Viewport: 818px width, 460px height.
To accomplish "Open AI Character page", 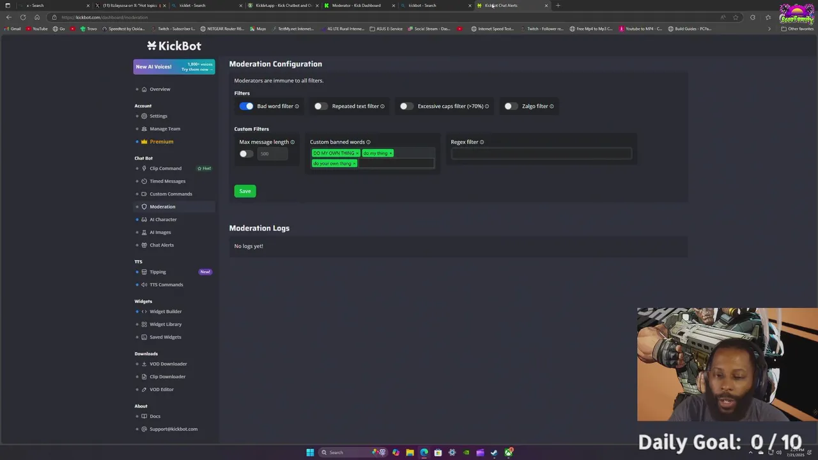I will click(x=163, y=220).
